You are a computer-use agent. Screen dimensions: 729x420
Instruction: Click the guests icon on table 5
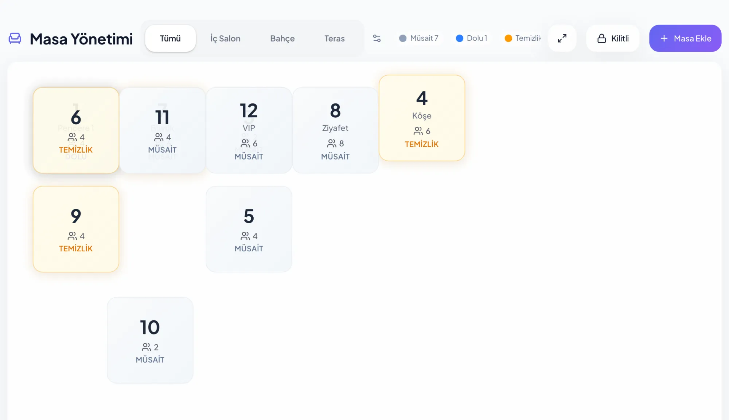(245, 236)
